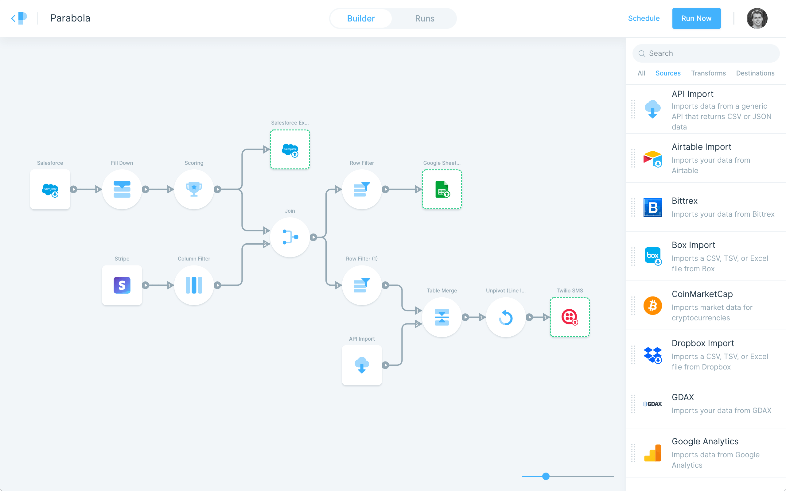Click the API Import source node icon

[362, 365]
